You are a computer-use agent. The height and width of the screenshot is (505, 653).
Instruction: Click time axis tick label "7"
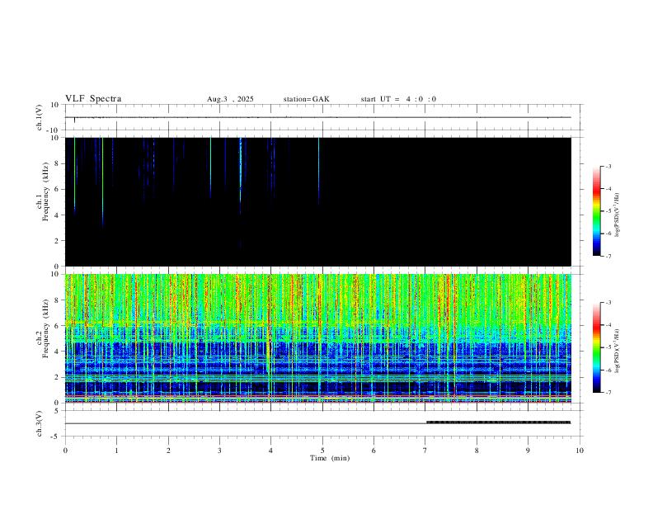click(425, 451)
